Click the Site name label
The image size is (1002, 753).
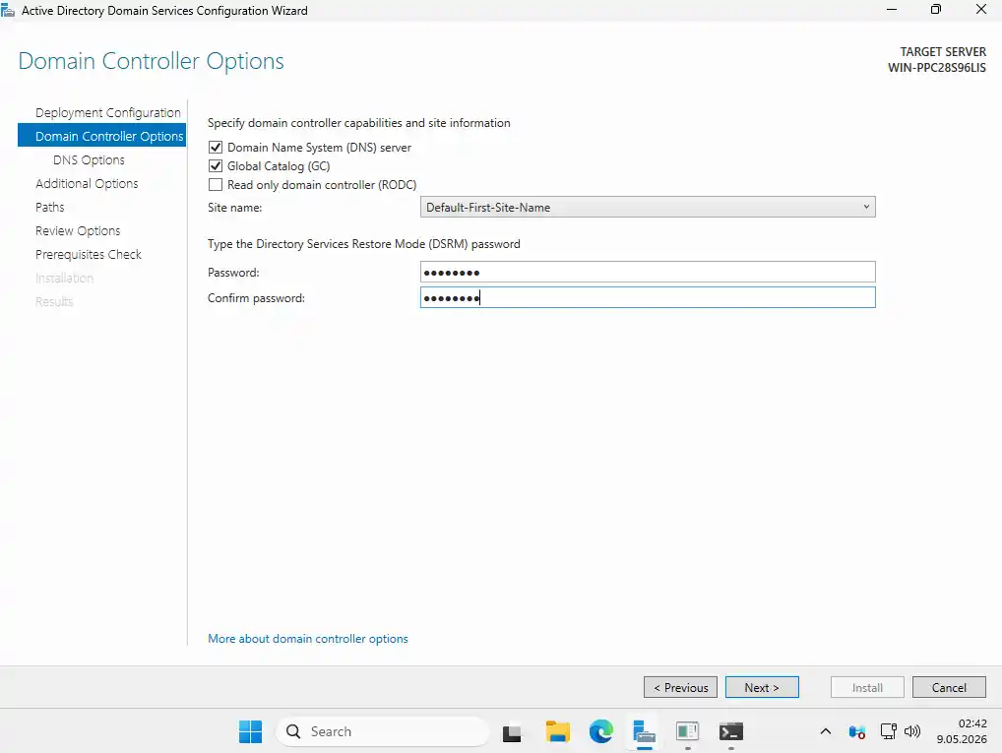pos(234,208)
